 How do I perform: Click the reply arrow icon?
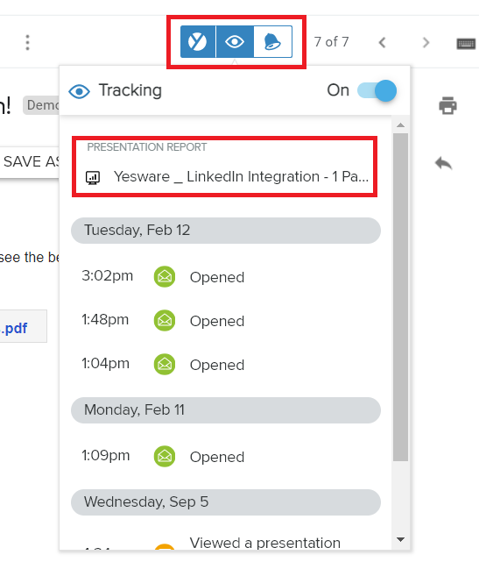444,163
